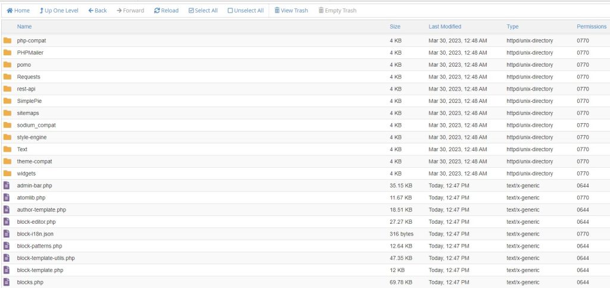
Task: Click the sodium_compat folder icon
Action: [x=7, y=125]
